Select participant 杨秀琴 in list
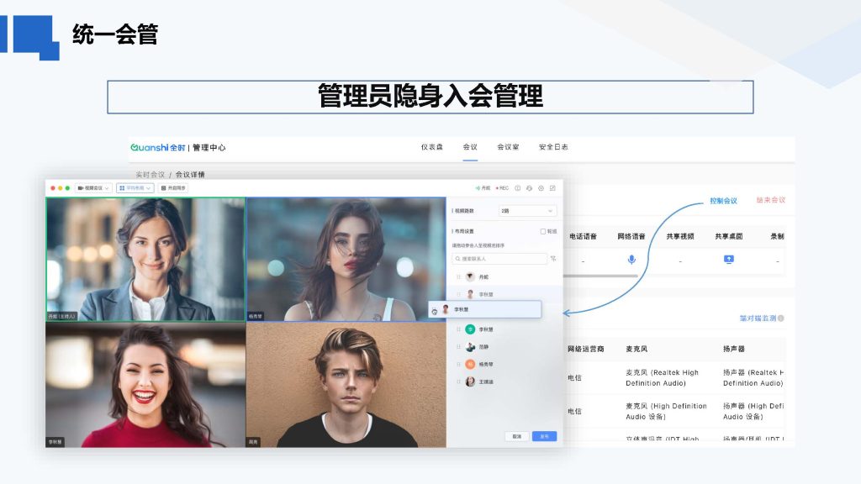Viewport: 861px width, 484px height. pyautogui.click(x=504, y=365)
